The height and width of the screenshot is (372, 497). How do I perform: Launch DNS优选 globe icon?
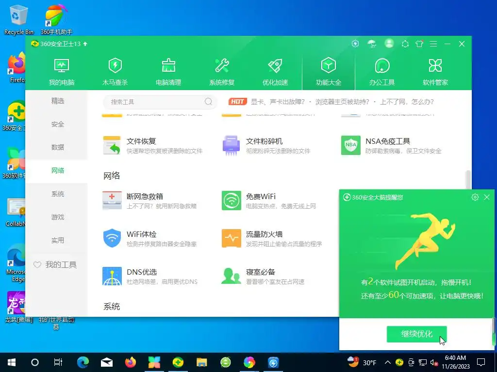tap(112, 276)
